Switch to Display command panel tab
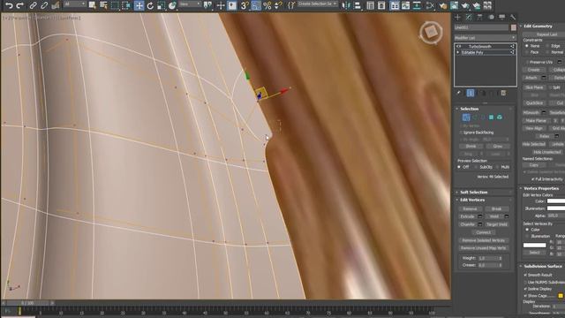Screen dimensions: 565x318 click(x=502, y=17)
